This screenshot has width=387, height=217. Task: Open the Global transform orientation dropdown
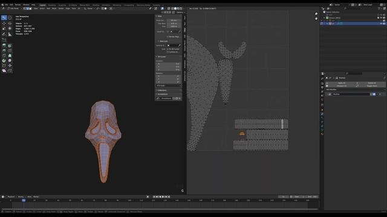click(x=89, y=8)
